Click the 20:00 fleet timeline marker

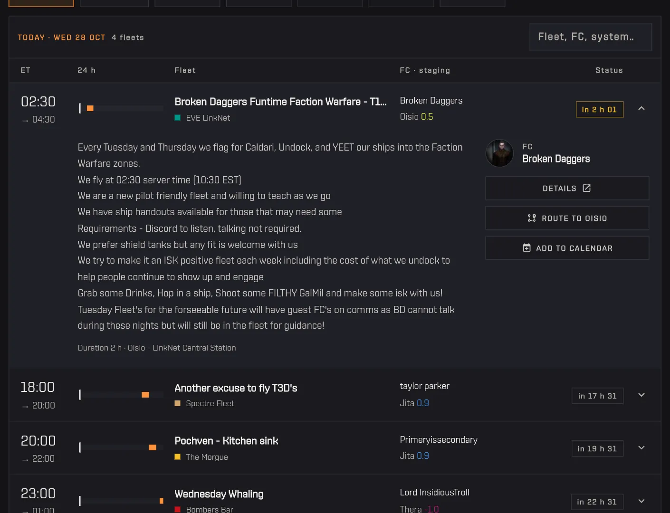(x=153, y=447)
